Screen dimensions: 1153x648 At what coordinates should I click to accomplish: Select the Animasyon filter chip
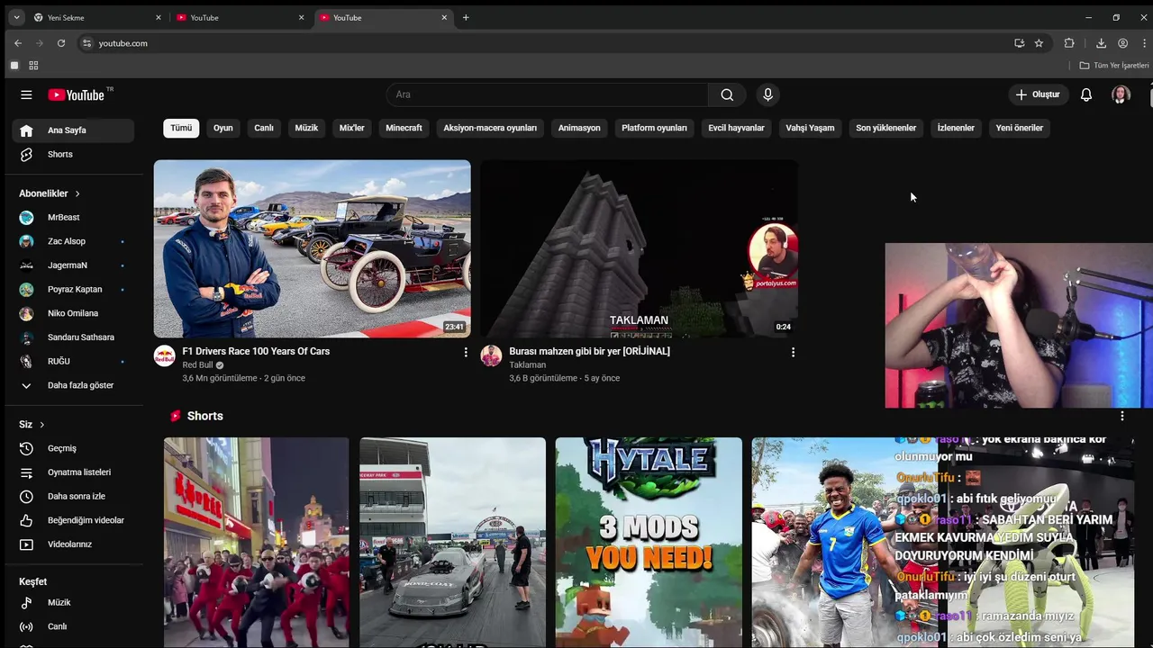click(x=579, y=128)
